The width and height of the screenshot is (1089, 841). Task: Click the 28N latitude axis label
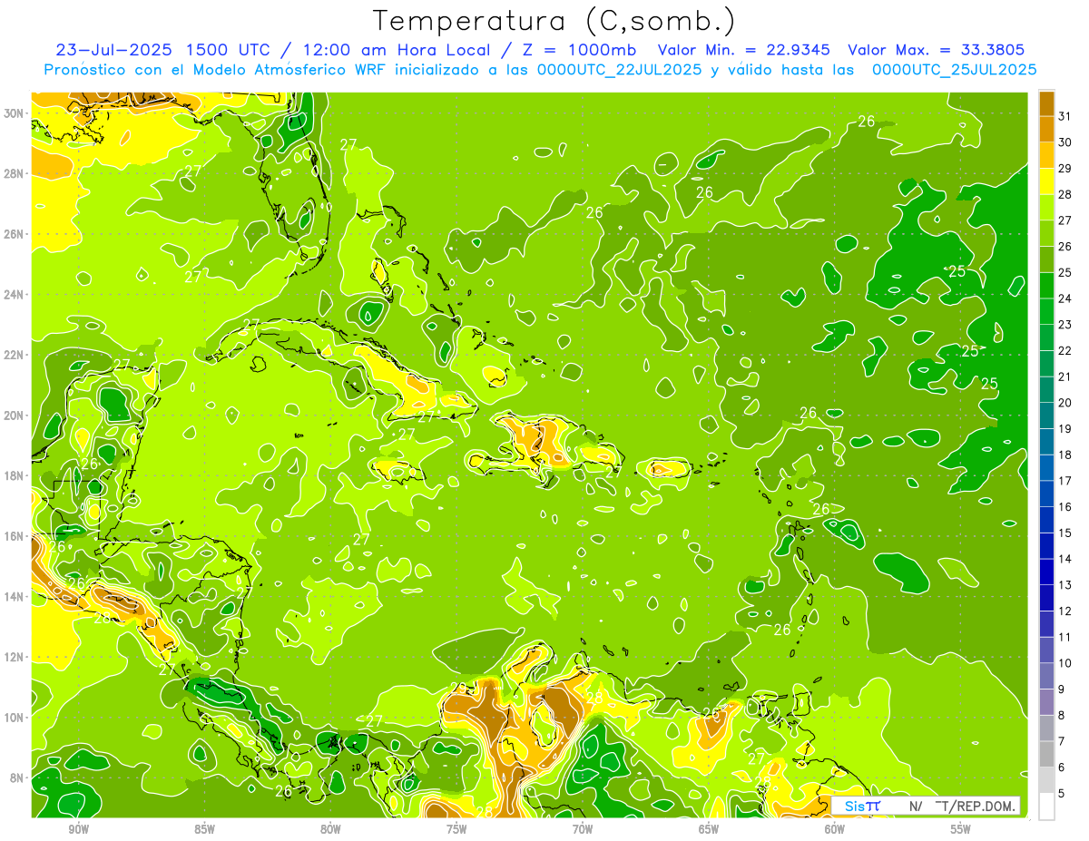[x=14, y=173]
